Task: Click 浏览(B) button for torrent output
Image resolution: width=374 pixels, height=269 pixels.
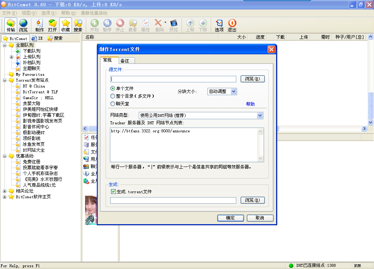Action: coord(253,200)
